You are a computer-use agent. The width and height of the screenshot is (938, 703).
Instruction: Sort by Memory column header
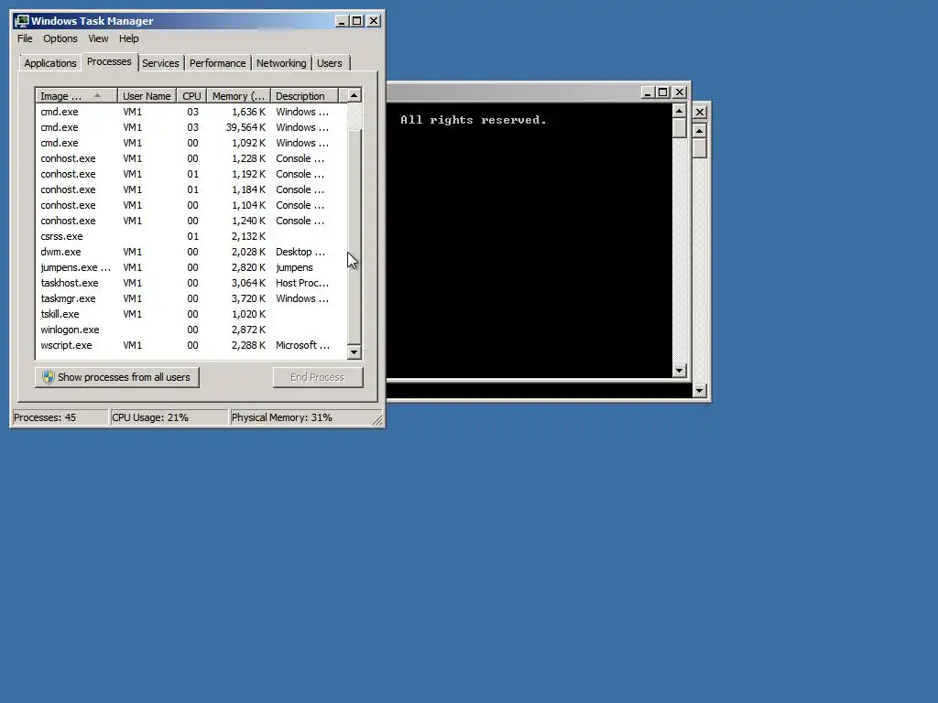coord(239,96)
